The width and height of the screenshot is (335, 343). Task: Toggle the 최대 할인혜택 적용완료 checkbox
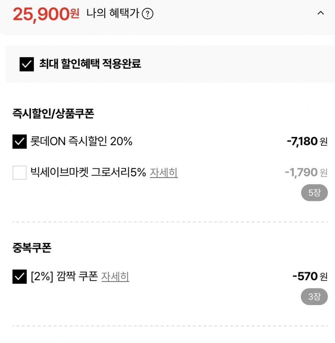[x=27, y=64]
